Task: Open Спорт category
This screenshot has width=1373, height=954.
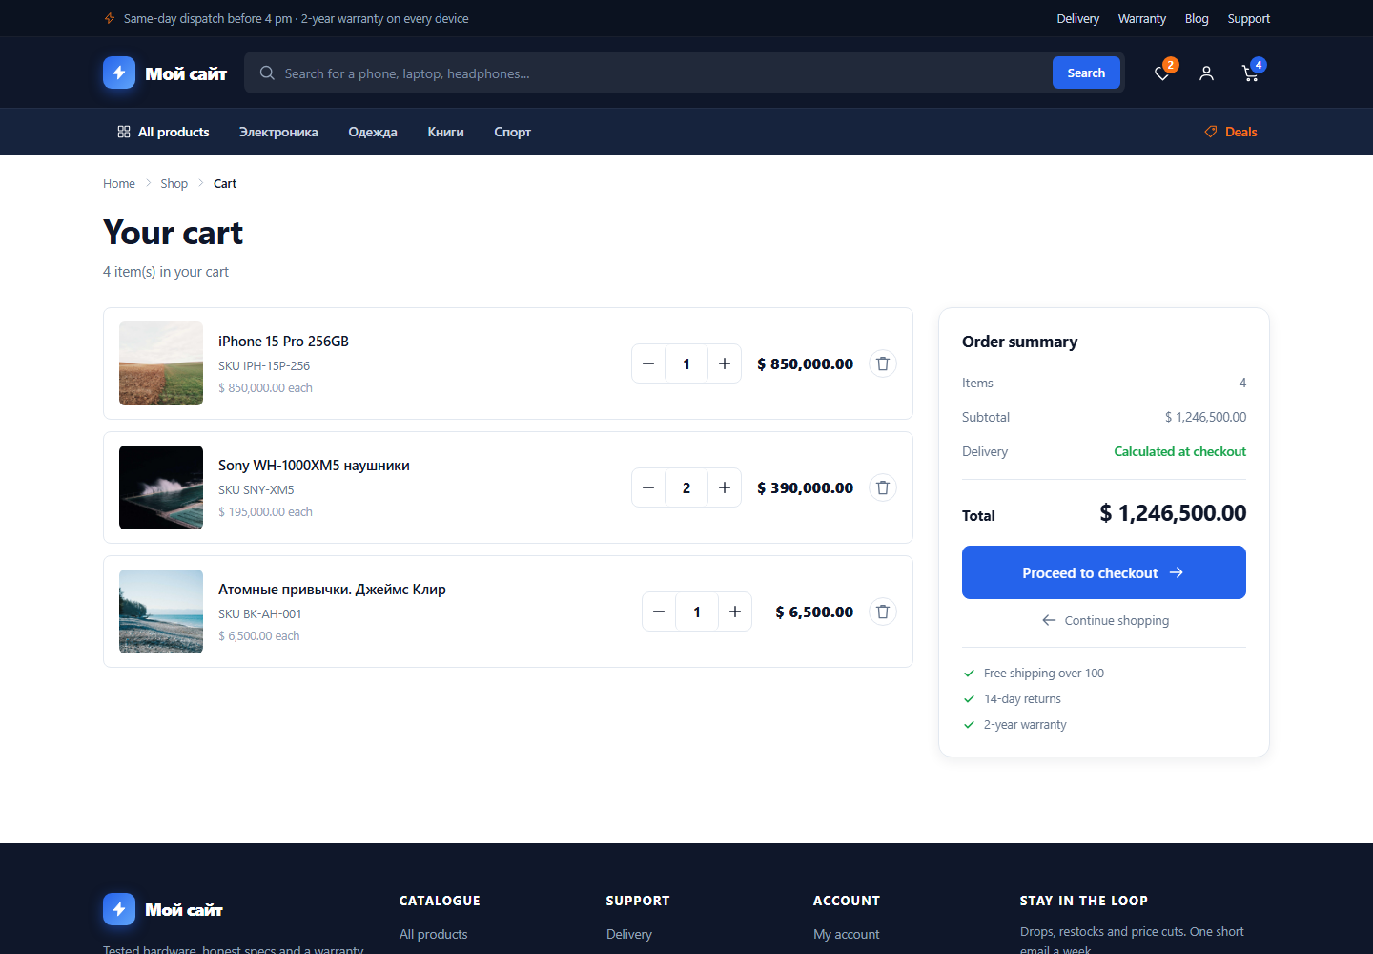Action: point(512,132)
